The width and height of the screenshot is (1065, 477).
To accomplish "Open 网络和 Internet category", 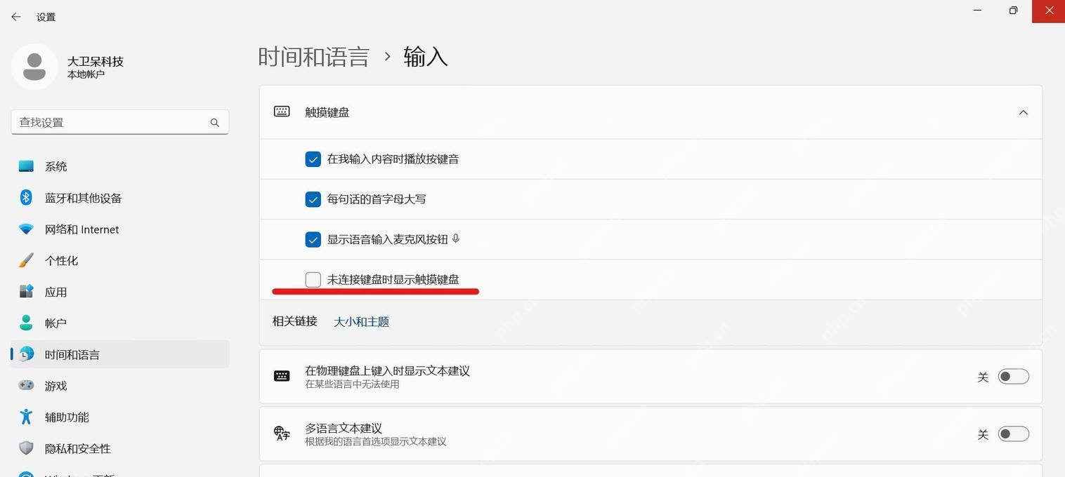I will pyautogui.click(x=120, y=229).
